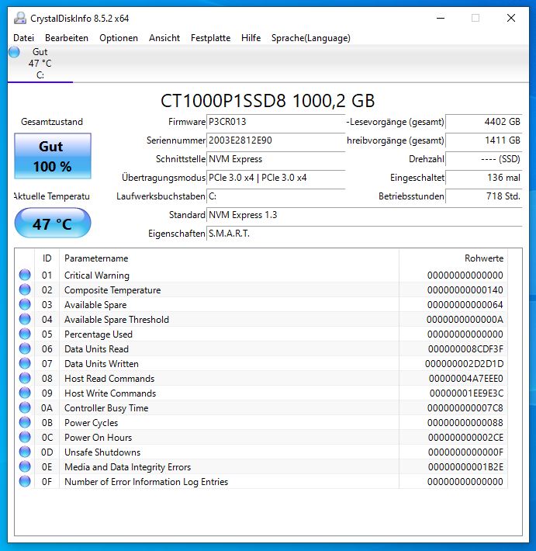Click the status orb for Power On Hours

coord(25,437)
